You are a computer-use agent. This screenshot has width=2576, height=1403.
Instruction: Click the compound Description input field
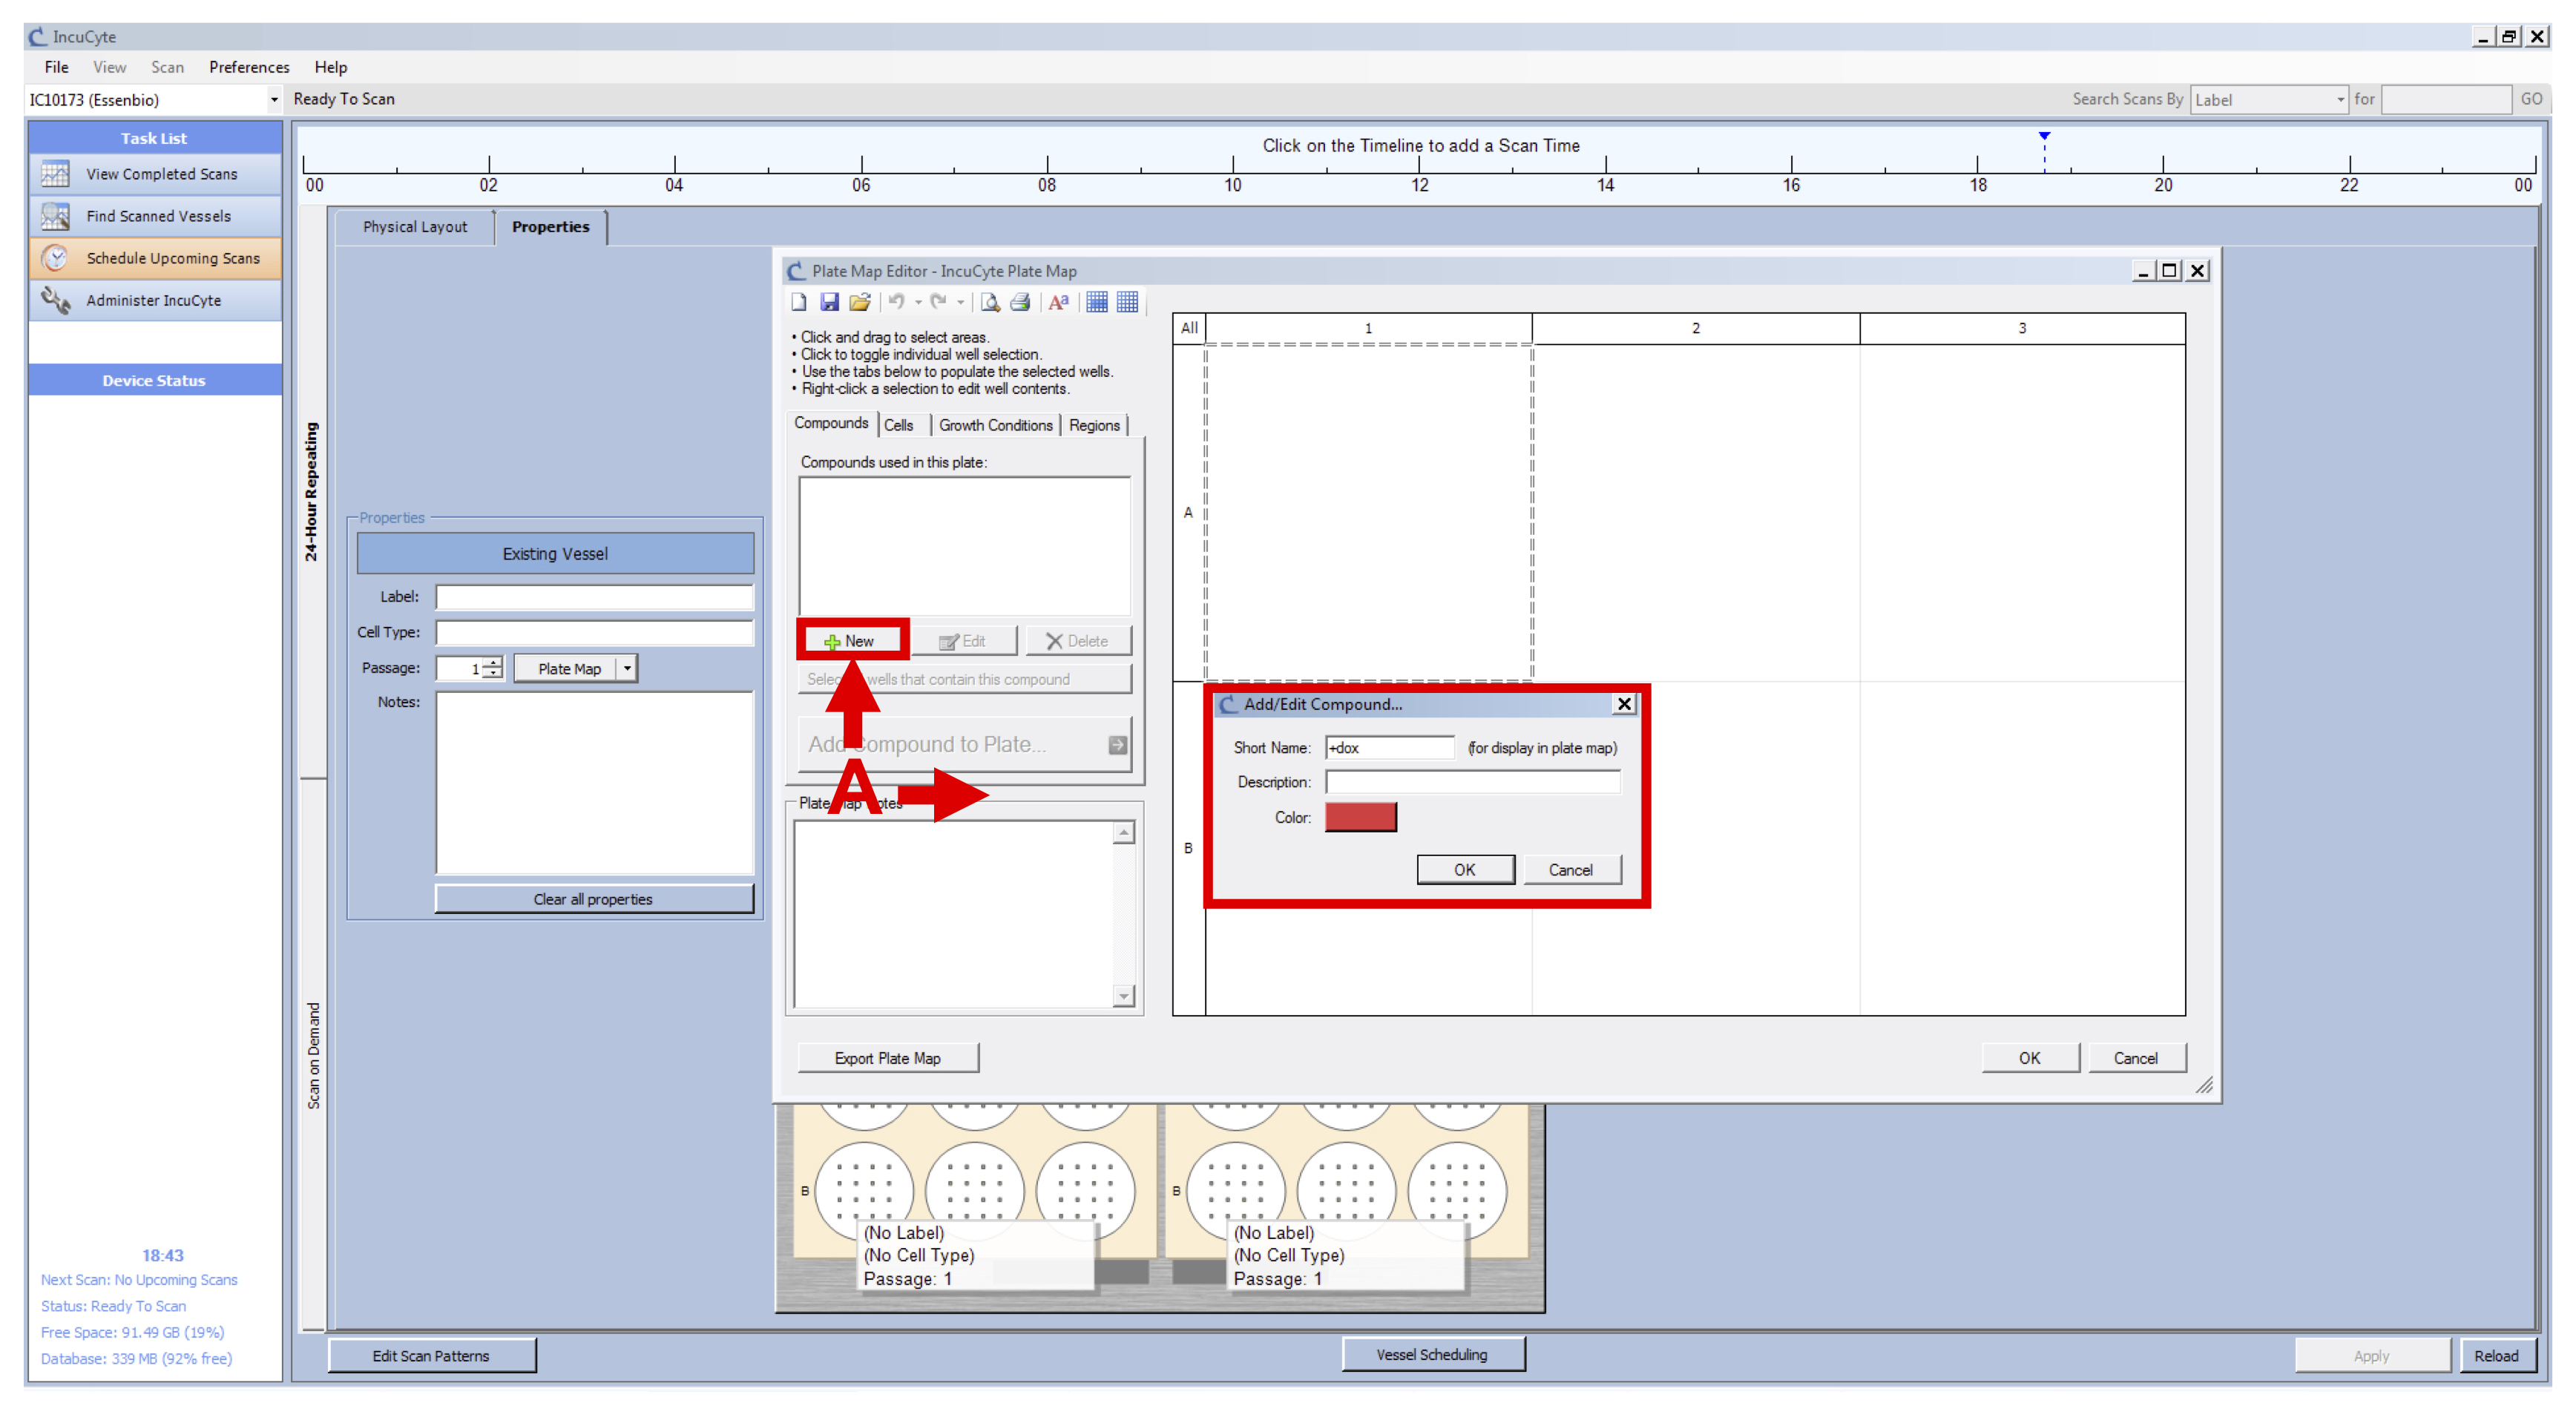click(x=1473, y=782)
